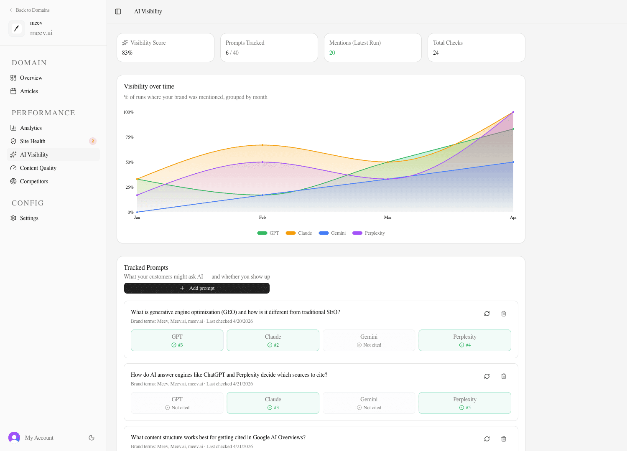Click the Analytics bar chart icon
The image size is (627, 451).
[13, 128]
